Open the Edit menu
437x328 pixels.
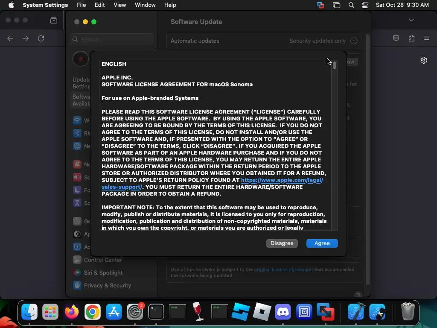(99, 5)
